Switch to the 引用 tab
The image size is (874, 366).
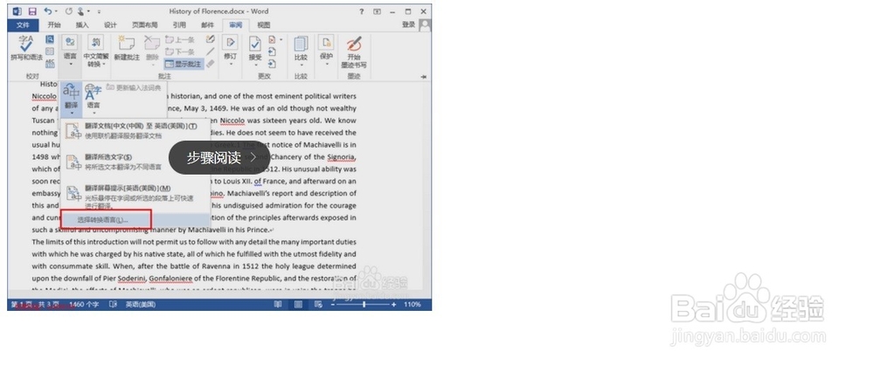[179, 25]
